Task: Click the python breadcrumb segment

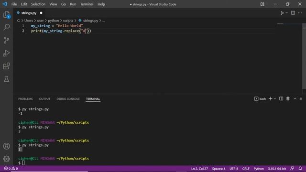Action: click(x=53, y=21)
